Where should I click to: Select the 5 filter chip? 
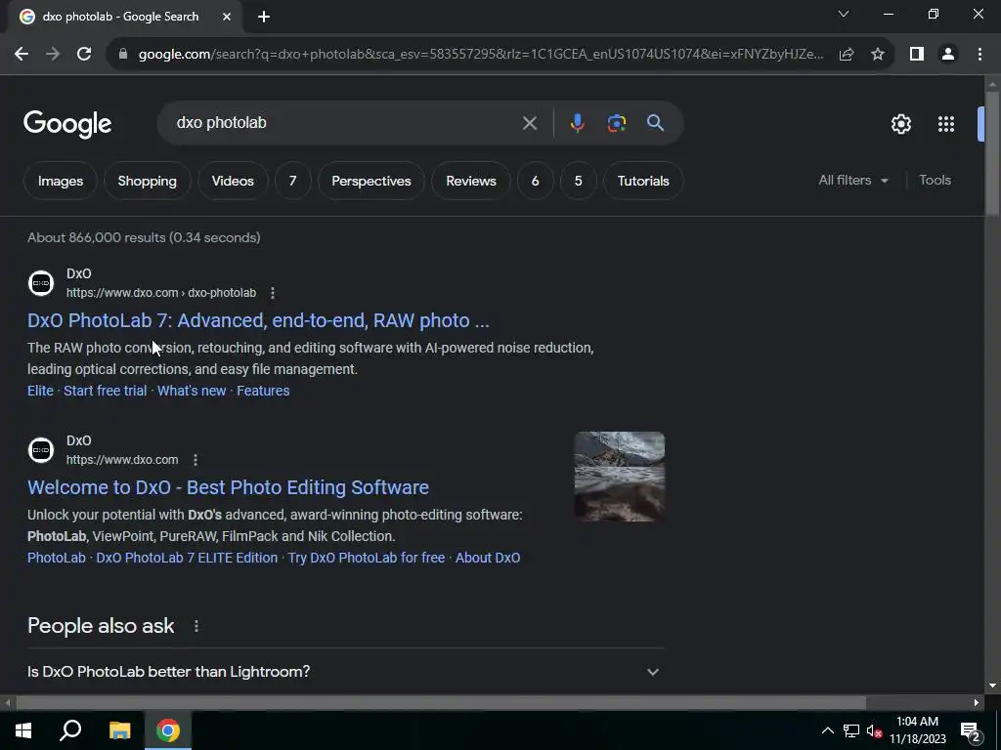[x=578, y=181]
